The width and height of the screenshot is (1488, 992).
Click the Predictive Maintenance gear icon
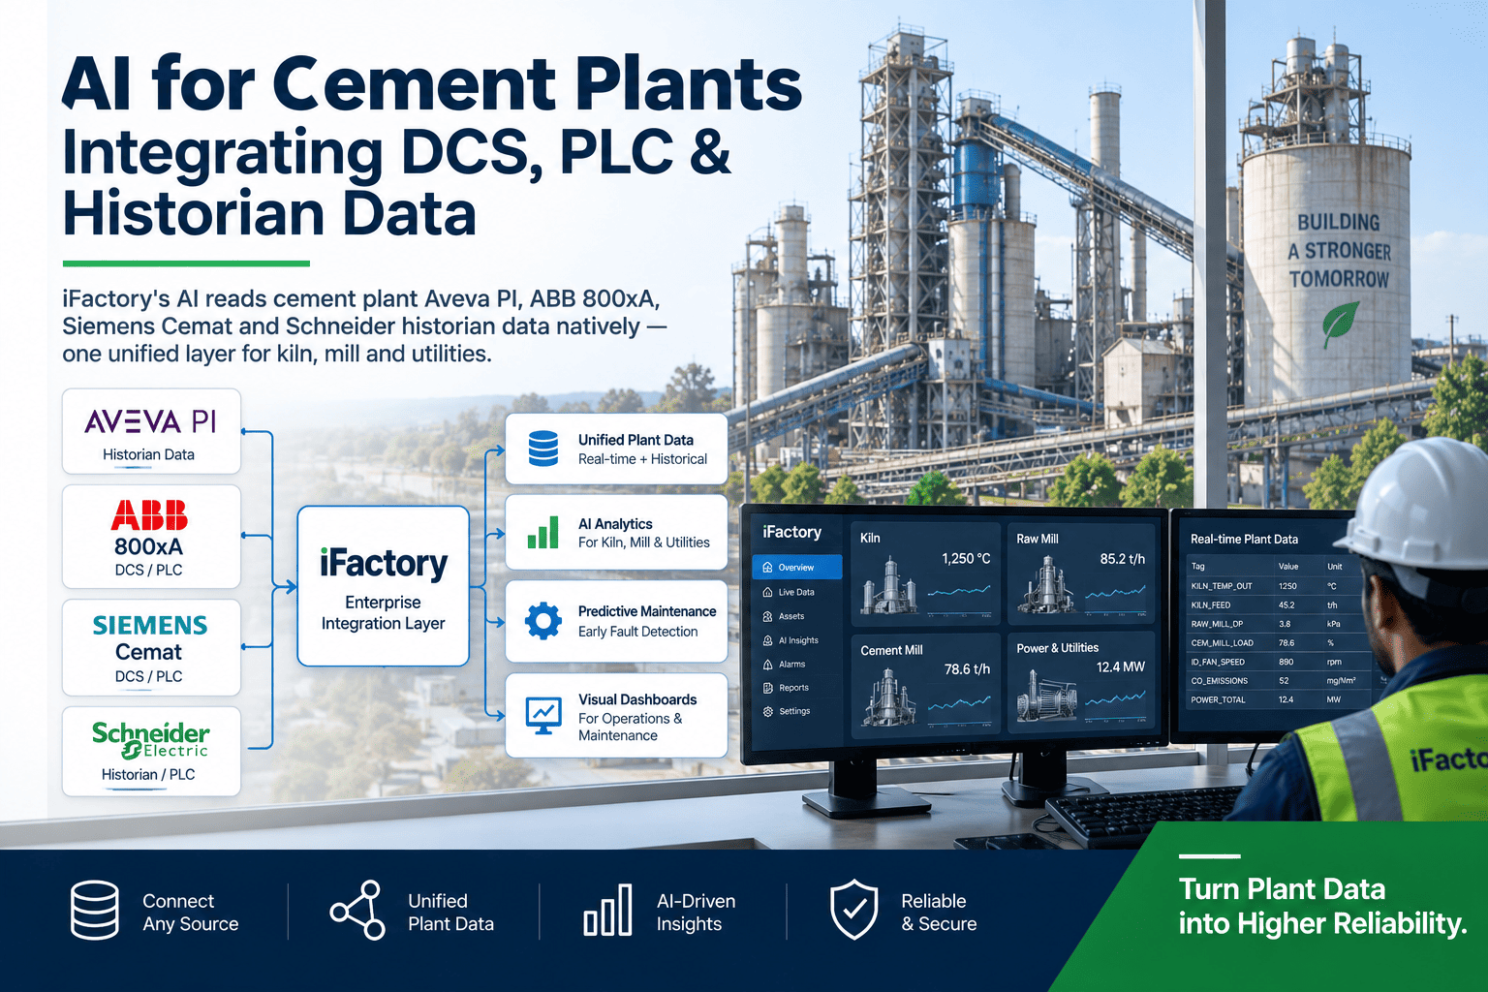(x=543, y=620)
